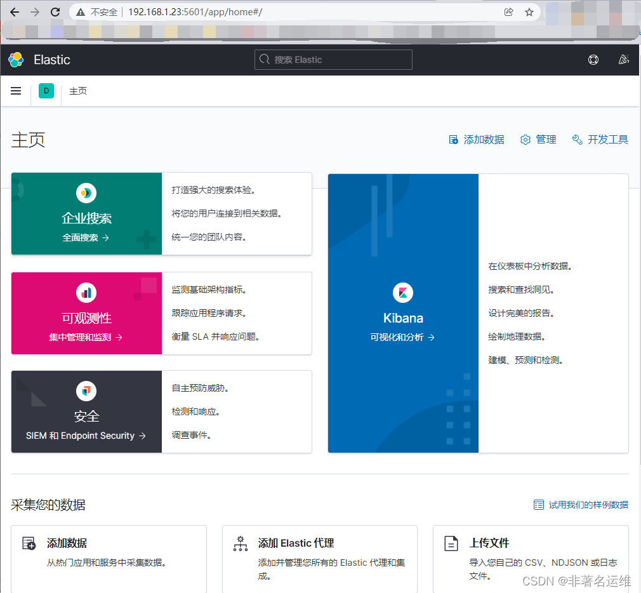Click the Observability (可观测性) round icon
The image size is (641, 593).
pyautogui.click(x=86, y=293)
